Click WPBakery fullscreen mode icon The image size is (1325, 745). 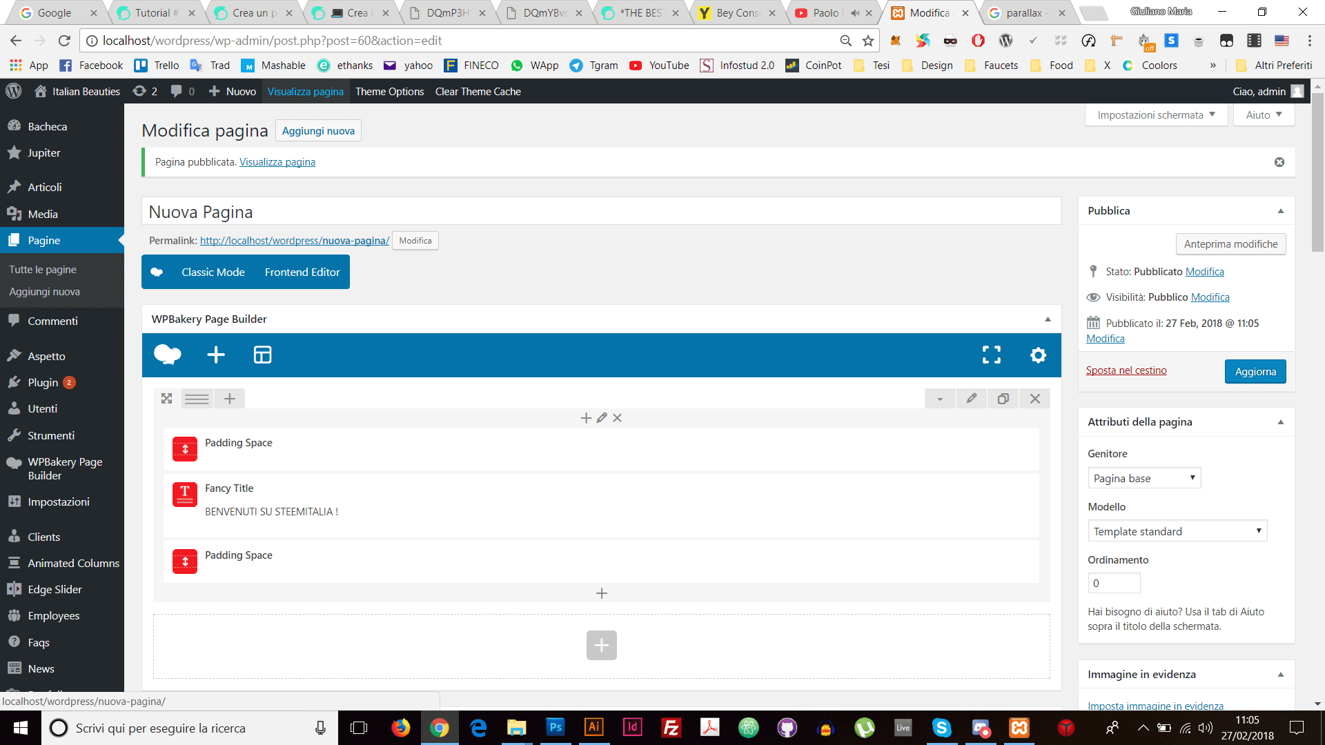[x=991, y=355]
